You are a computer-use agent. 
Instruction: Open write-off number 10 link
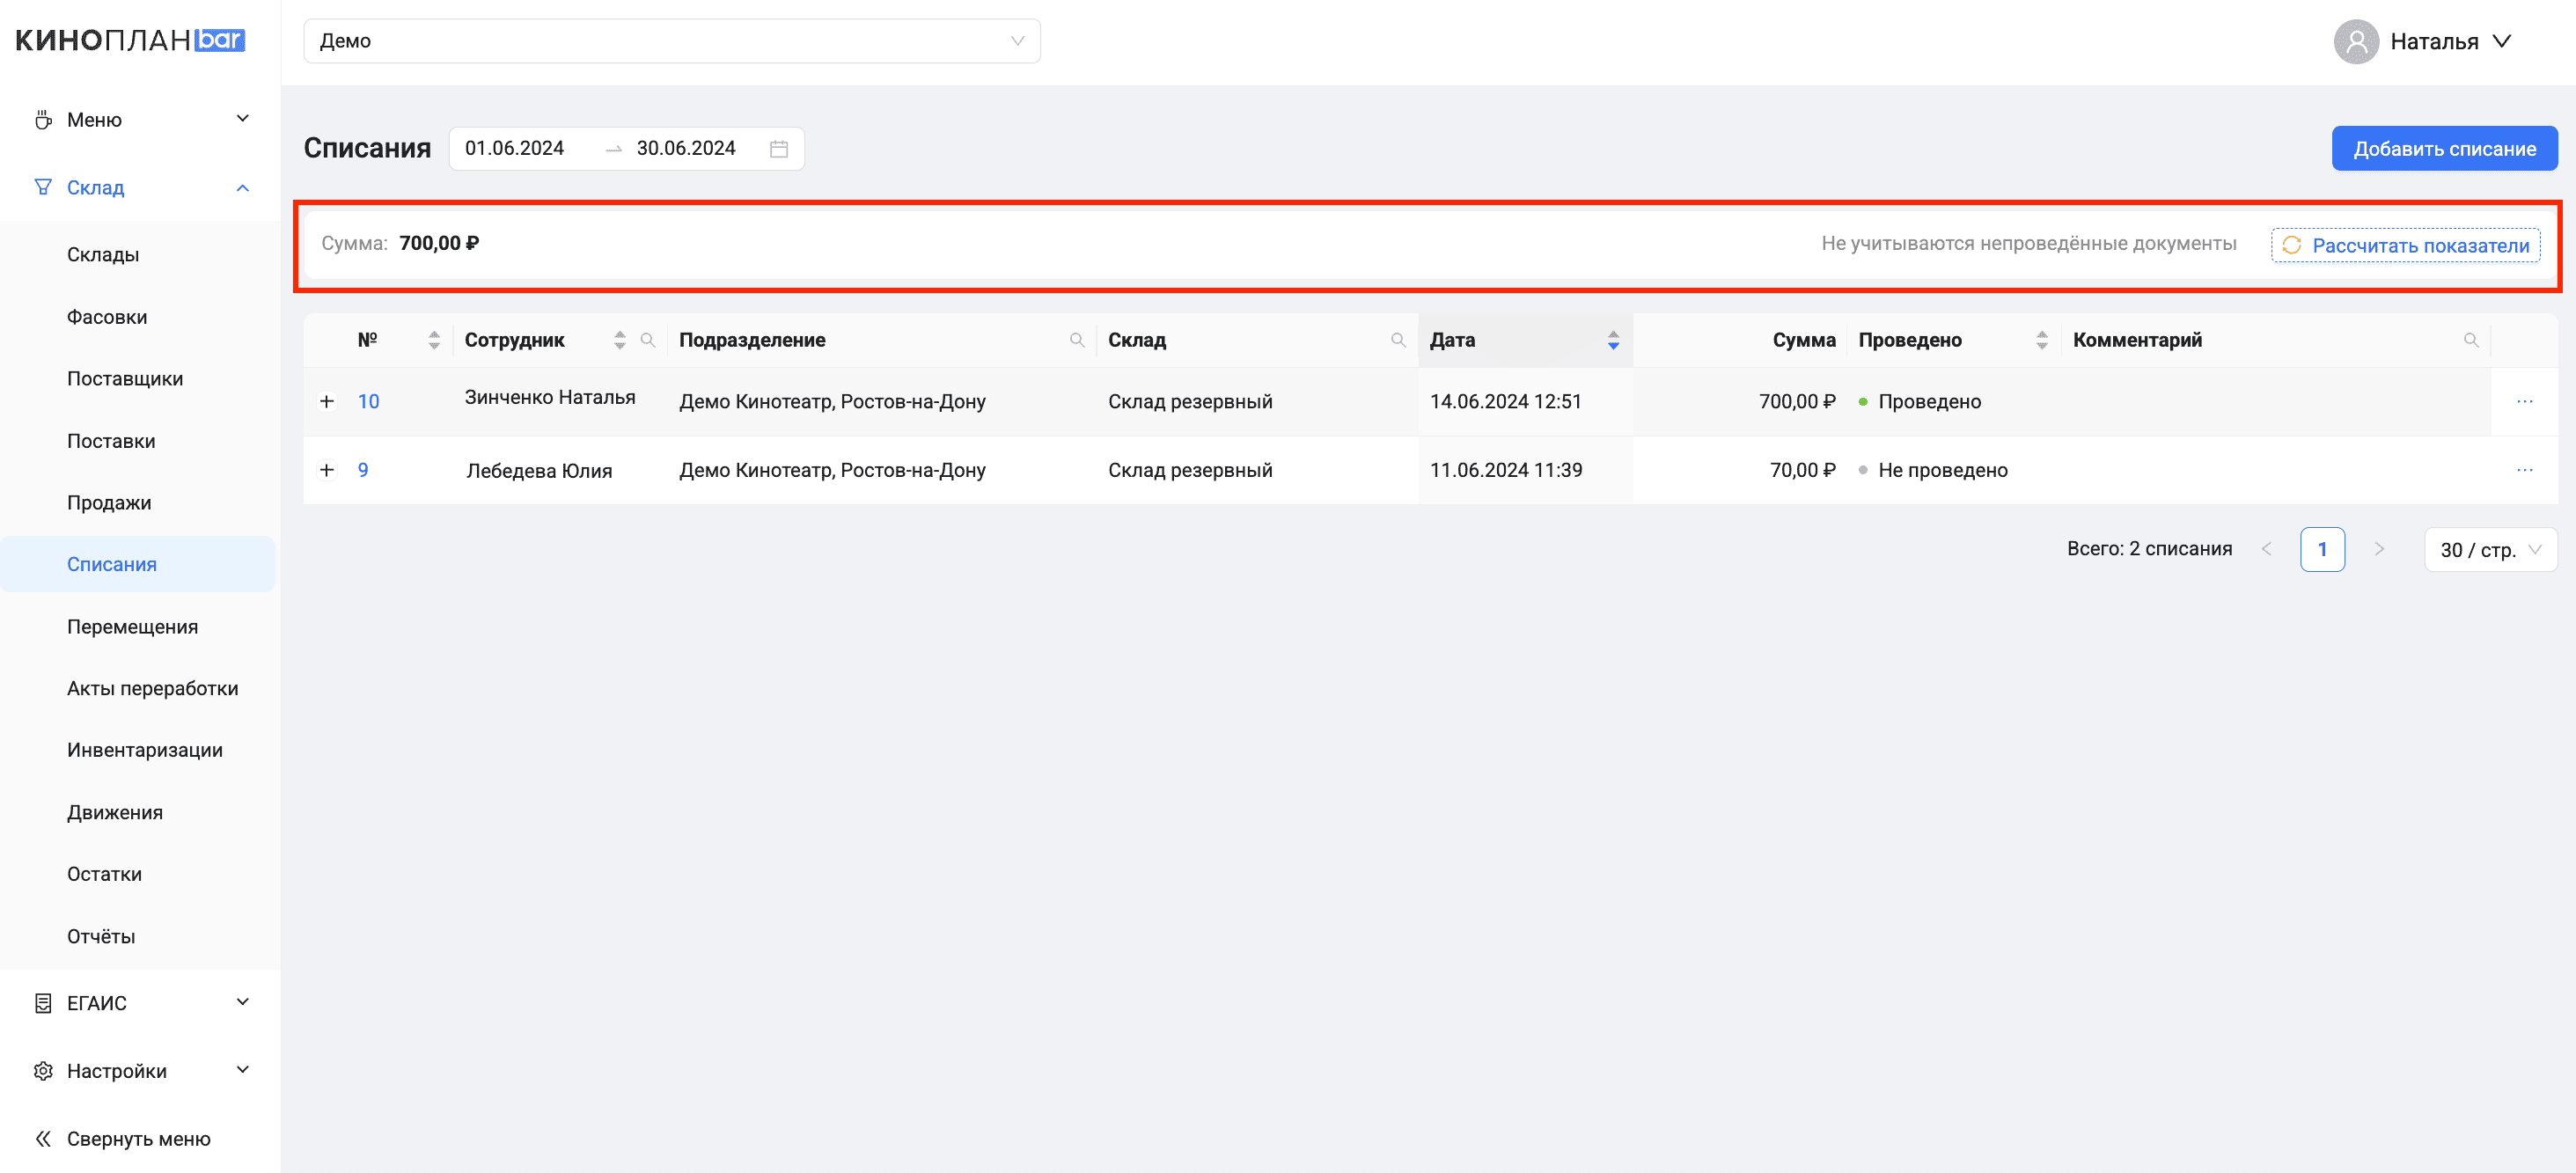click(368, 401)
